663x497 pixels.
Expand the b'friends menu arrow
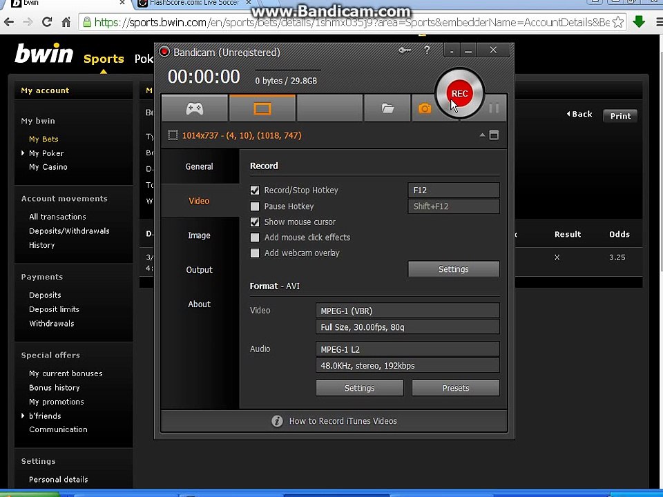(23, 416)
